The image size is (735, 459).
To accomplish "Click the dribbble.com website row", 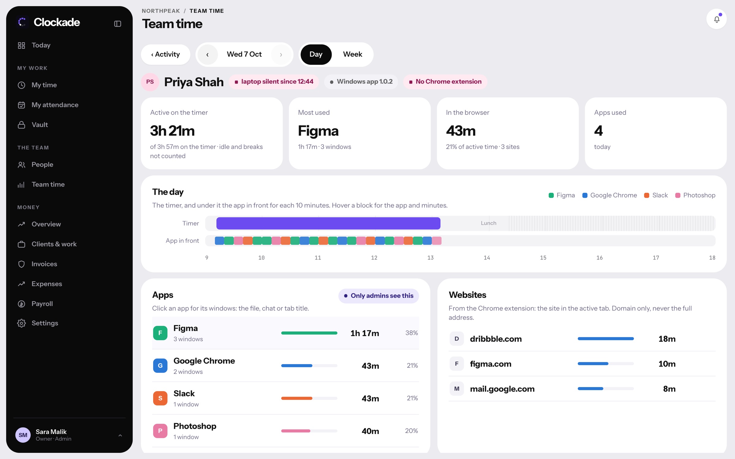I will point(582,339).
